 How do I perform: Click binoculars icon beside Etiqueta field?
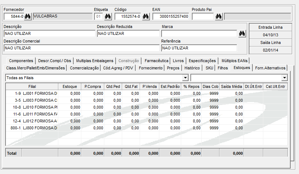[108, 16]
